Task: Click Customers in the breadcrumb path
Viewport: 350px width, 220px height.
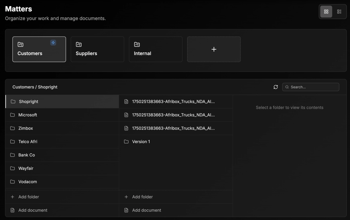Action: click(23, 87)
